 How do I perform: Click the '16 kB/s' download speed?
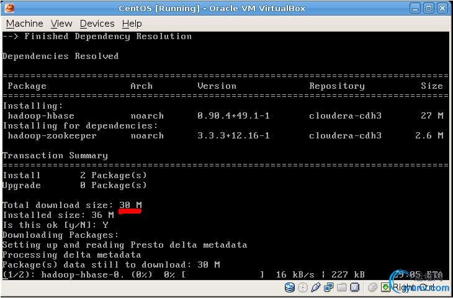click(x=295, y=274)
